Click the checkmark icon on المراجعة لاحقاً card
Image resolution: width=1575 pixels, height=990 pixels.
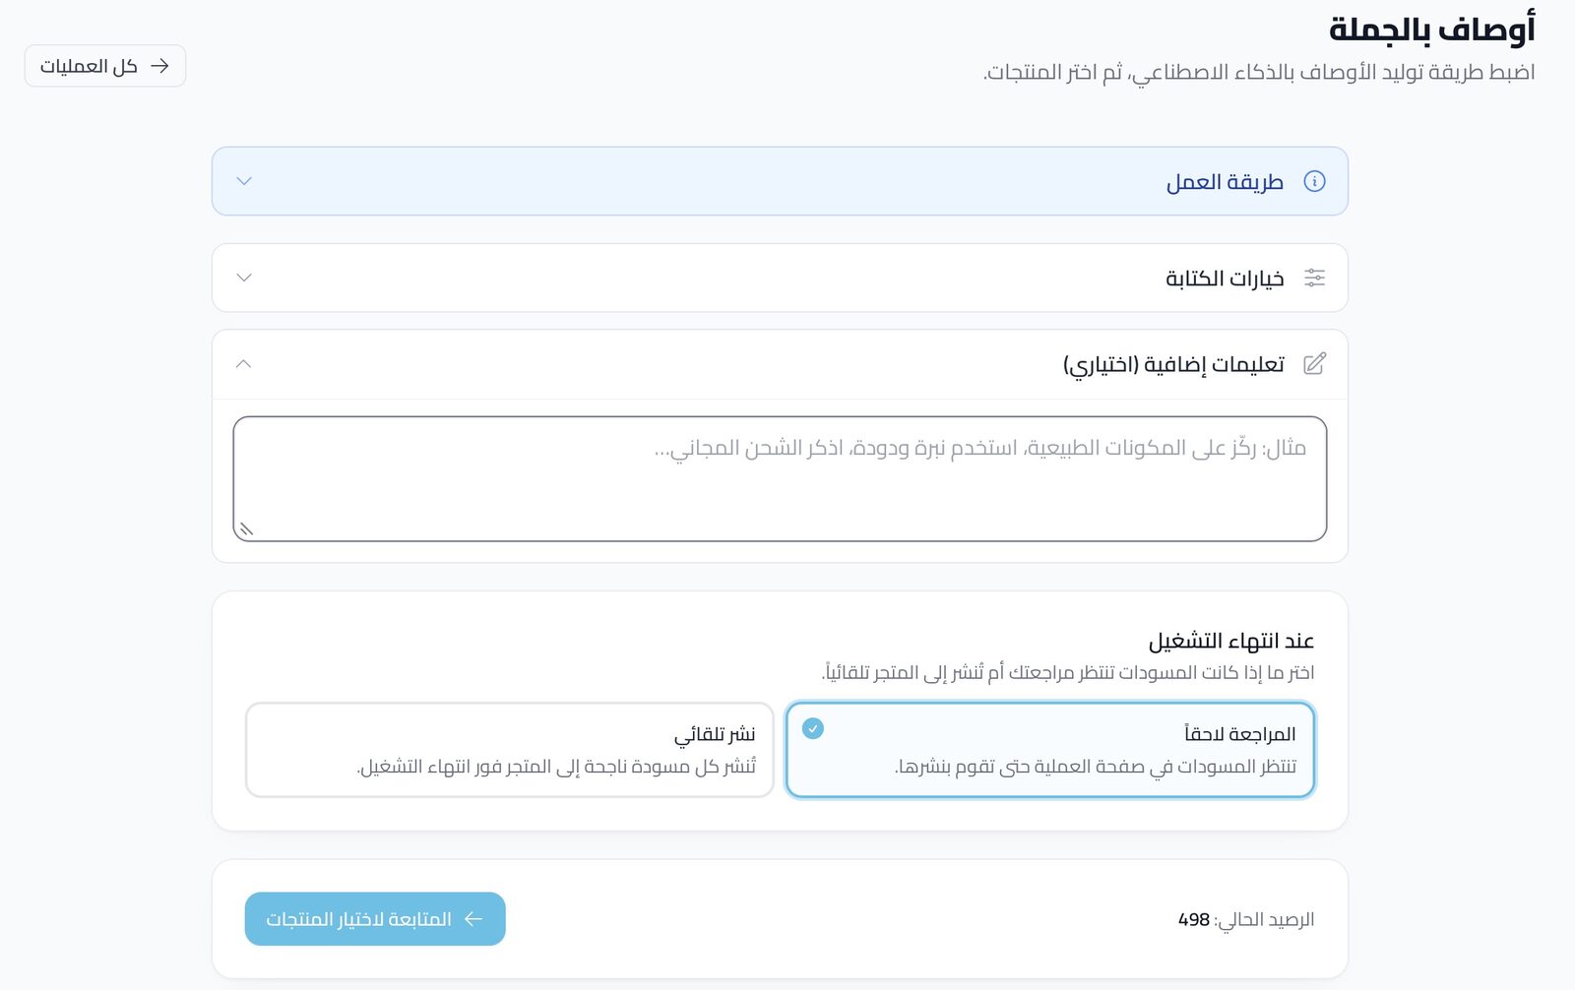(813, 728)
